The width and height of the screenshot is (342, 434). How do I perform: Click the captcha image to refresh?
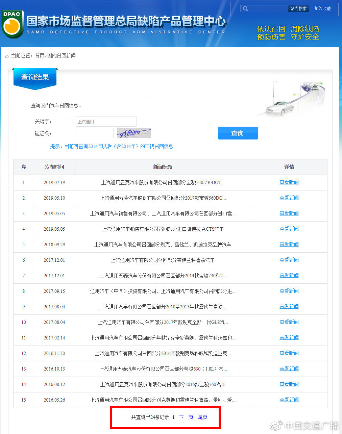point(133,133)
